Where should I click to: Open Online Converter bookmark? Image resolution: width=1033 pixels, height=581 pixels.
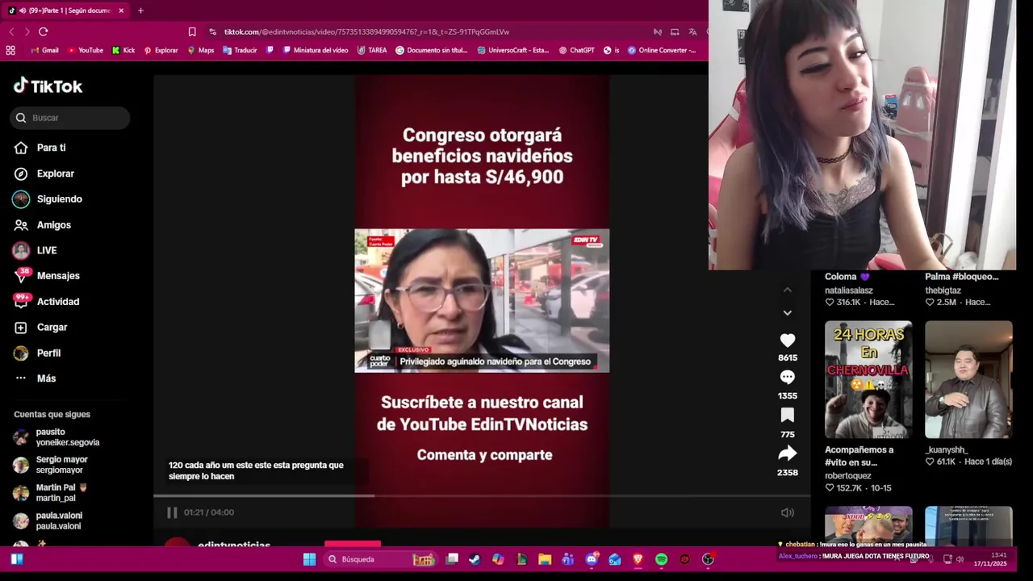662,50
